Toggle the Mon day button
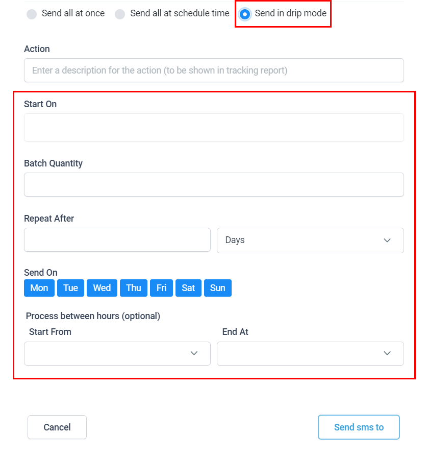This screenshot has height=457, width=427. (39, 288)
